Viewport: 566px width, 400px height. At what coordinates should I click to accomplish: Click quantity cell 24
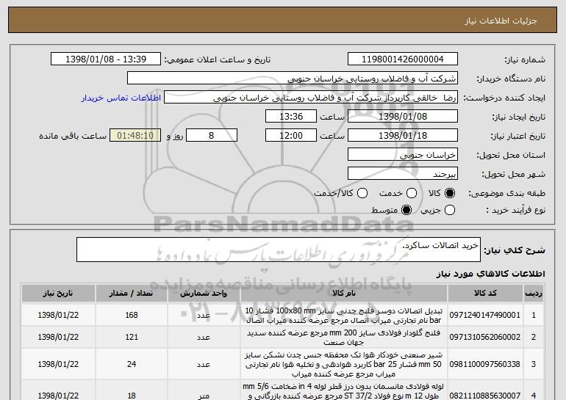pyautogui.click(x=132, y=364)
